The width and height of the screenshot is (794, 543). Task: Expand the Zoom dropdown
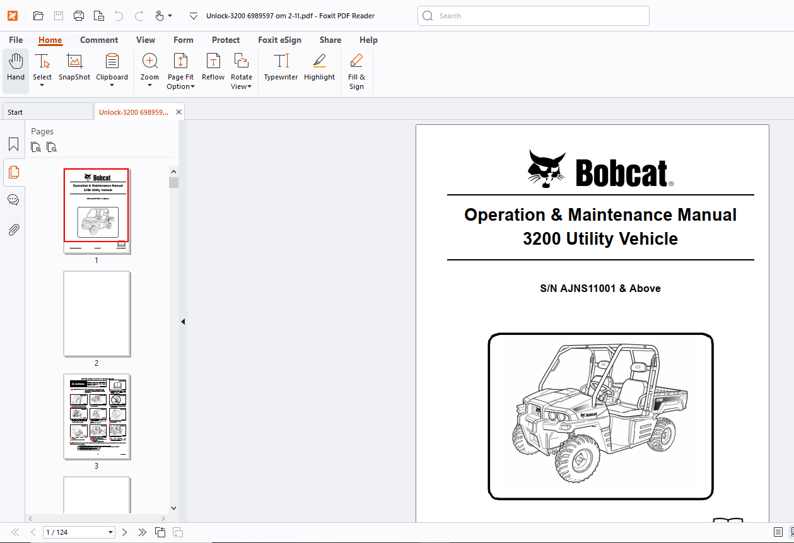(x=149, y=86)
